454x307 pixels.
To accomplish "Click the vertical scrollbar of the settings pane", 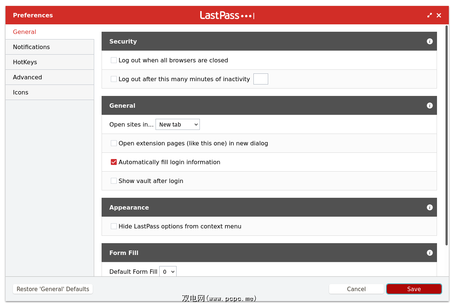I will pos(447,135).
